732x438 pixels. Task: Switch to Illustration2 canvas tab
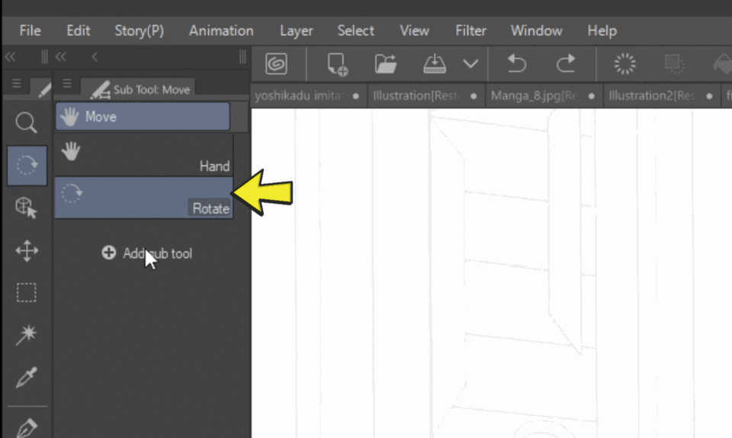pos(661,95)
